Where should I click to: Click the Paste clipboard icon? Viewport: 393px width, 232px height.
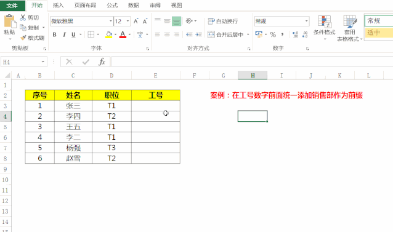[9, 22]
